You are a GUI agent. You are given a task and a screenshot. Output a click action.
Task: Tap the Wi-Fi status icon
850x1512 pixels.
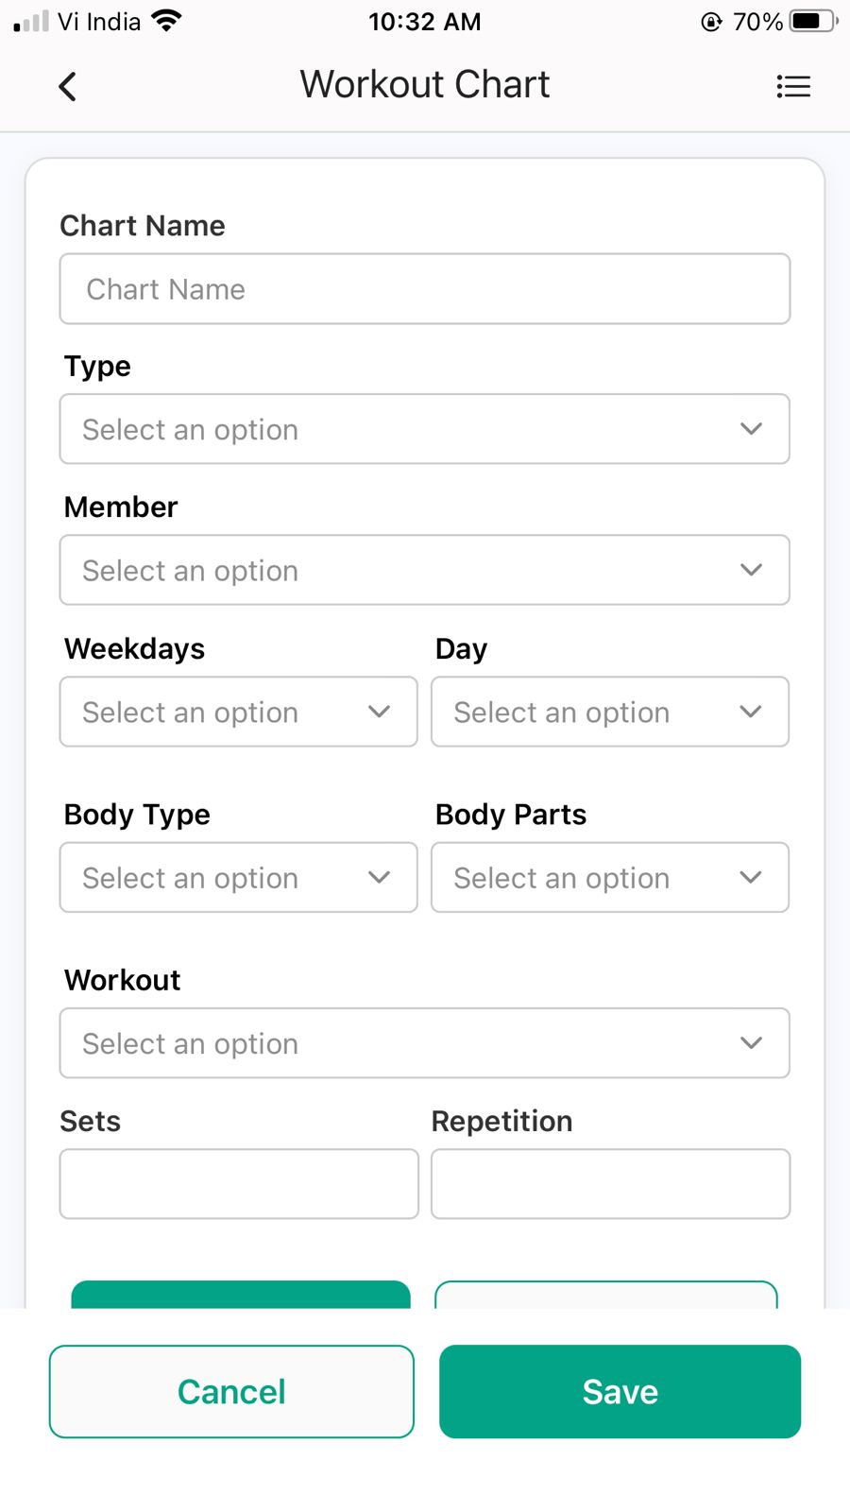click(x=167, y=22)
